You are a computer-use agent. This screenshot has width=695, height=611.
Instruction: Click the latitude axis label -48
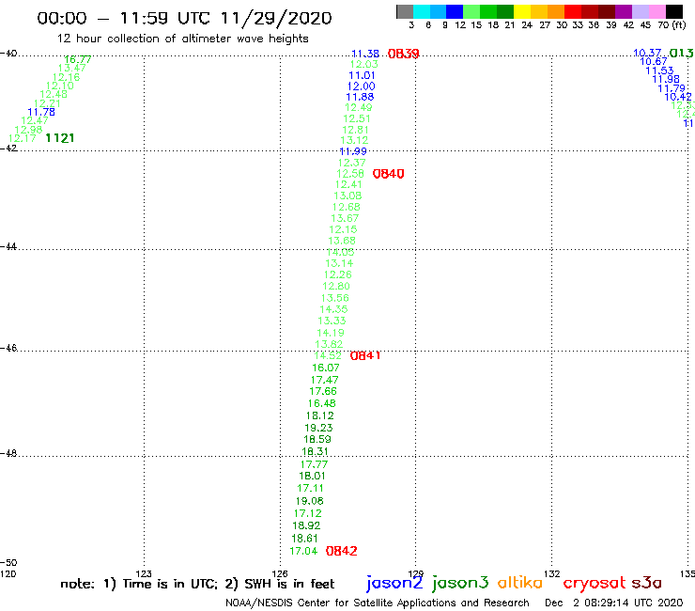tap(8, 453)
